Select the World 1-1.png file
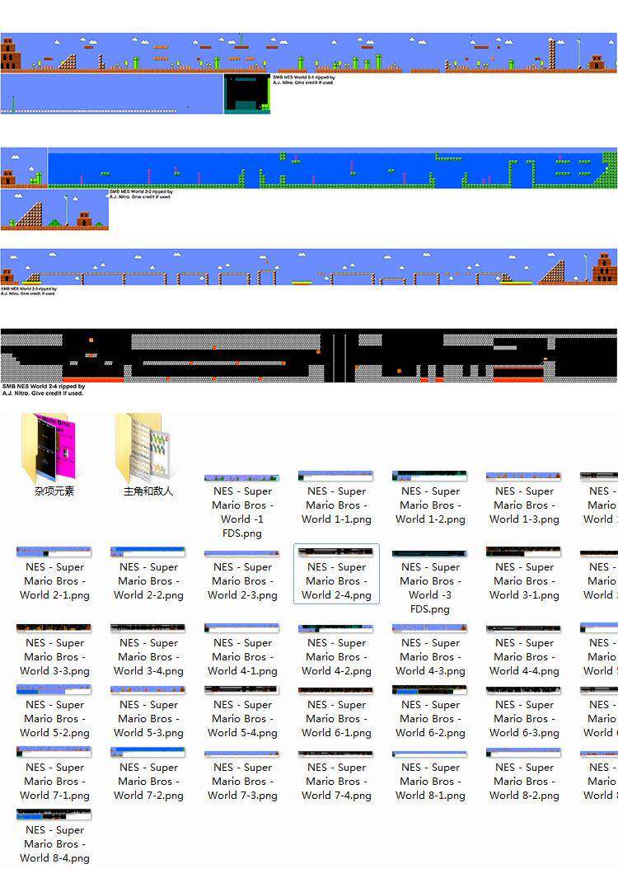Screen dimensions: 618x883 336,498
